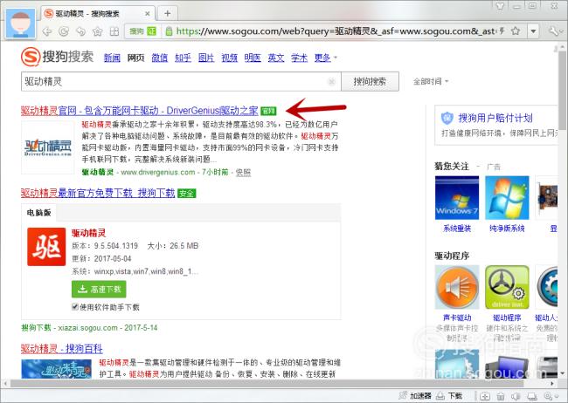Click the red 驱动精灵 software title link
The height and width of the screenshot is (403, 568).
(89, 233)
